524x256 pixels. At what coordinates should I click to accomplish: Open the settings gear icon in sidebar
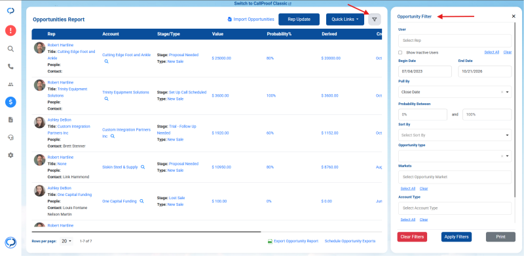10,155
